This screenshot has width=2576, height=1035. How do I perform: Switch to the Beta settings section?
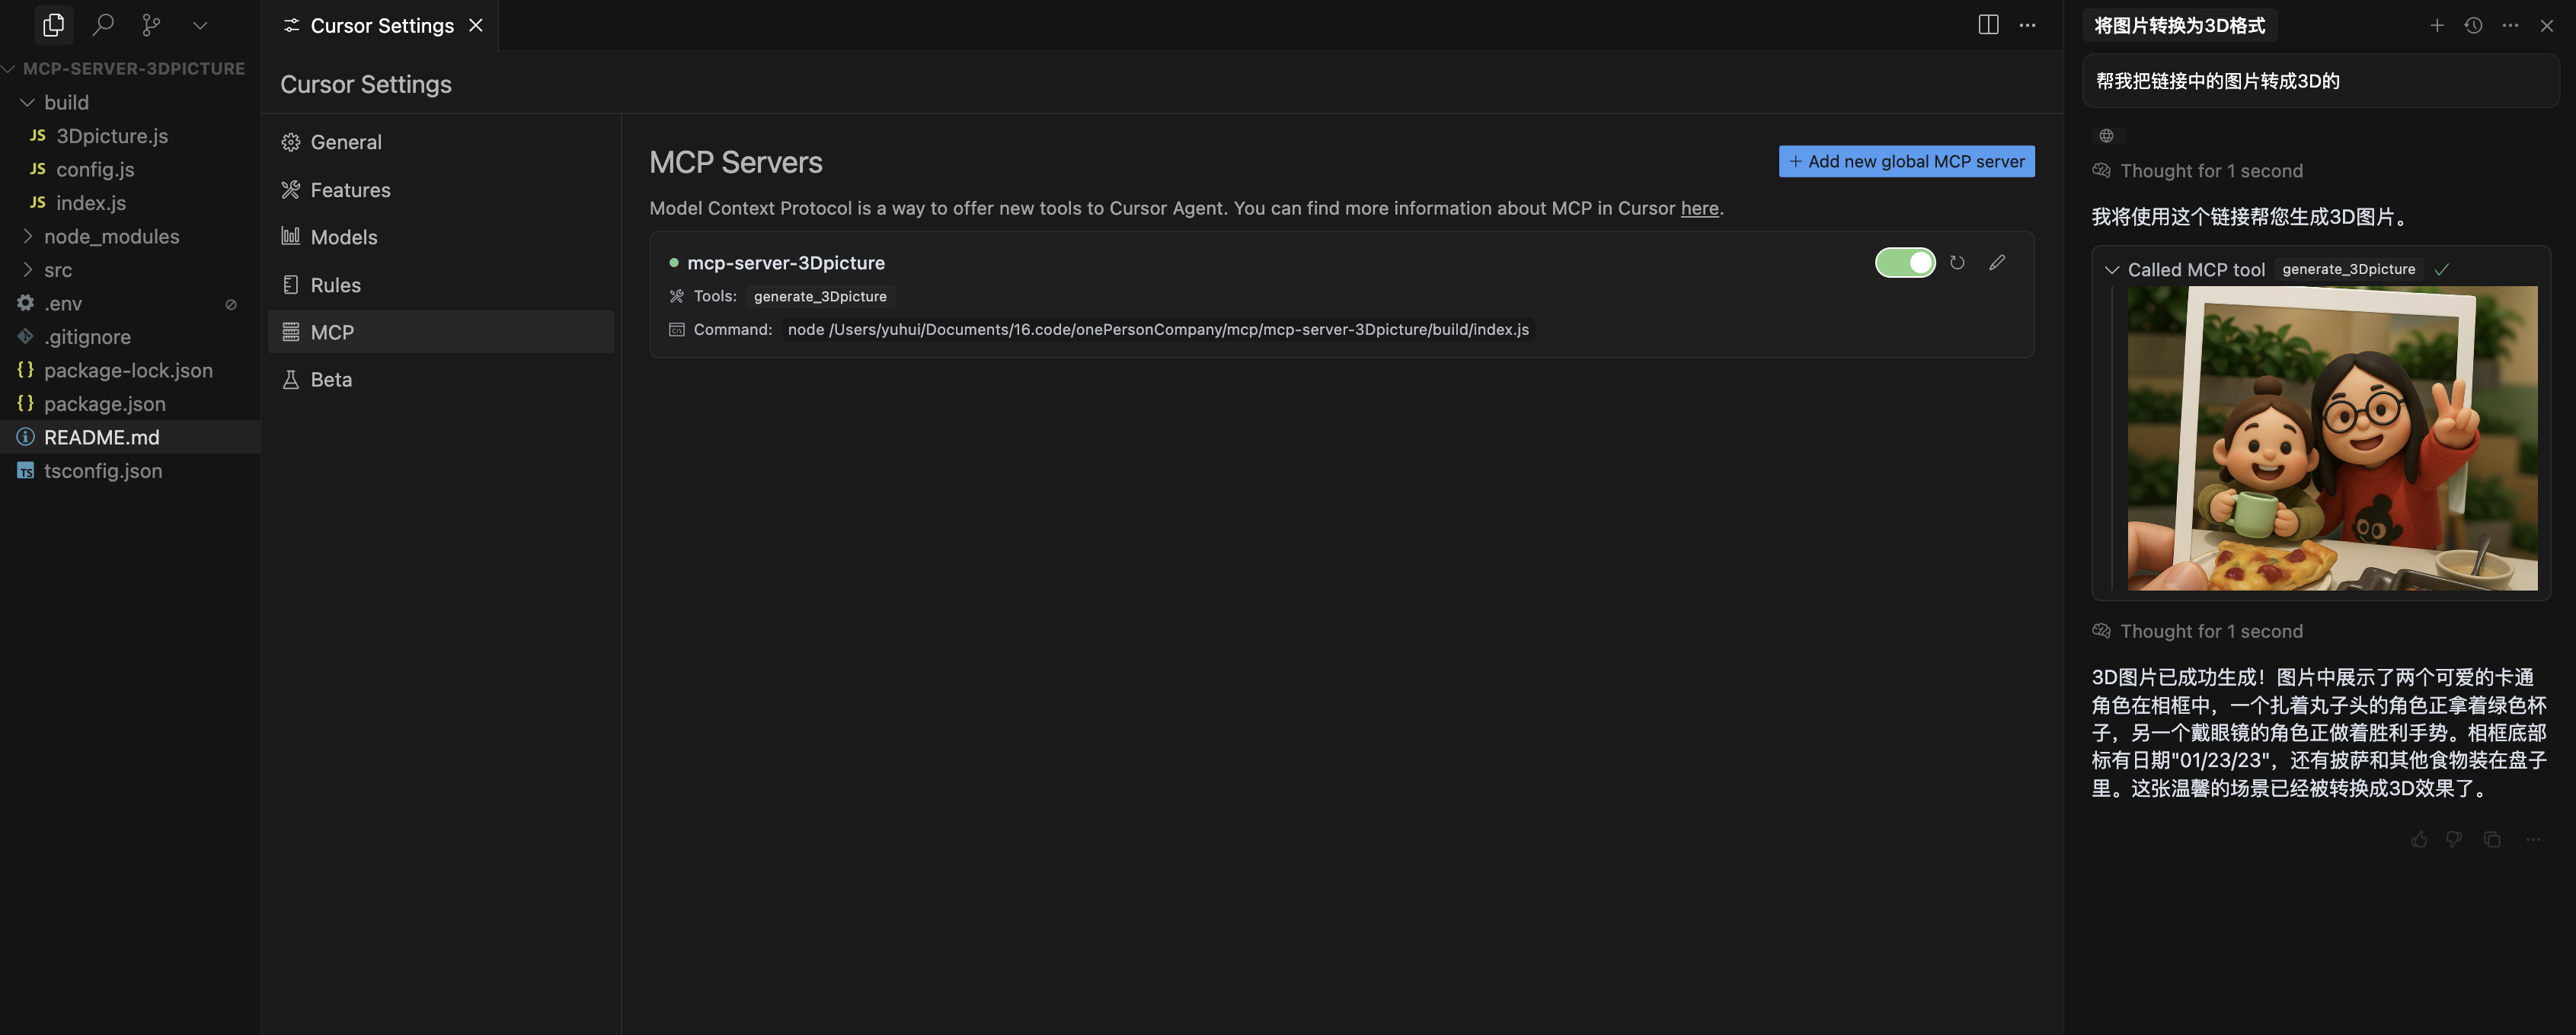pyautogui.click(x=331, y=380)
